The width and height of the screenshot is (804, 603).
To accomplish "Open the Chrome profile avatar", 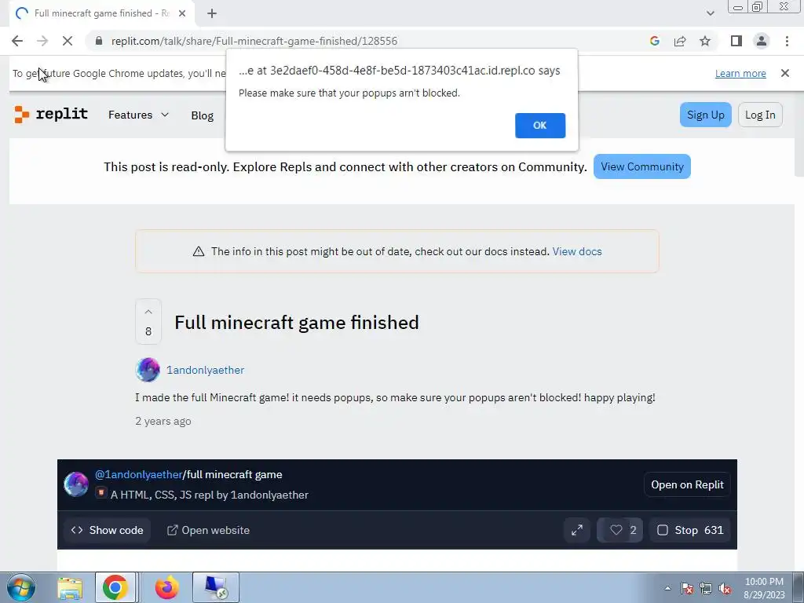I will click(762, 41).
